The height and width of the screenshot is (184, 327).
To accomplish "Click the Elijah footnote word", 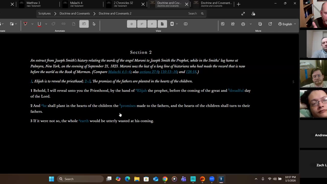I will pyautogui.click(x=142, y=90).
